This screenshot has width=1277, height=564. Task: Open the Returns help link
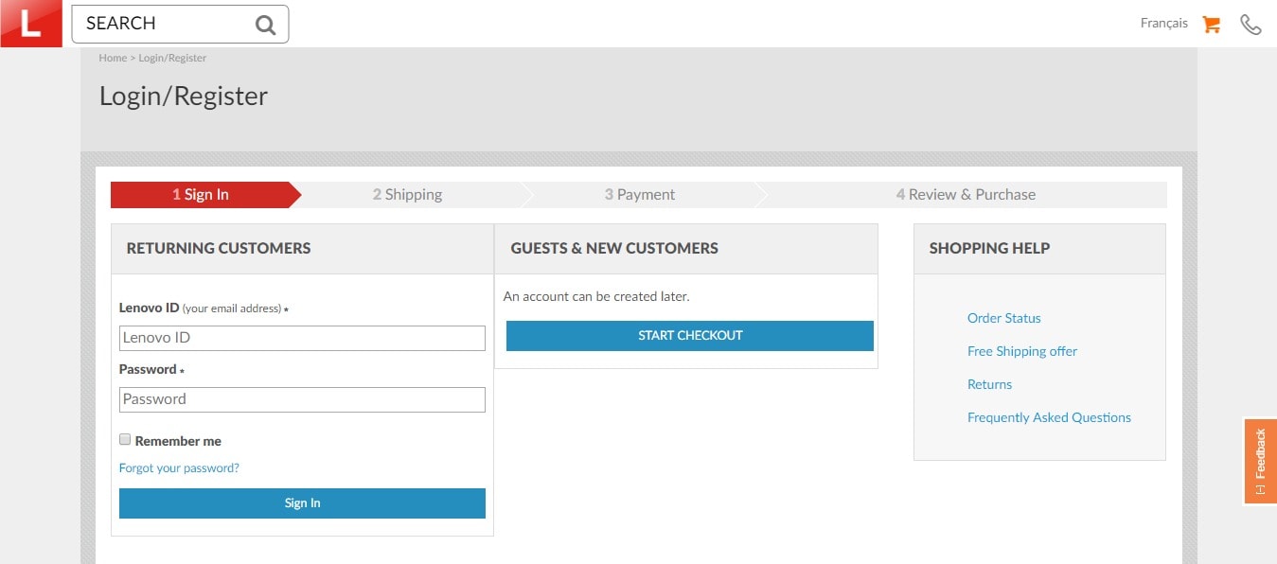pyautogui.click(x=989, y=384)
